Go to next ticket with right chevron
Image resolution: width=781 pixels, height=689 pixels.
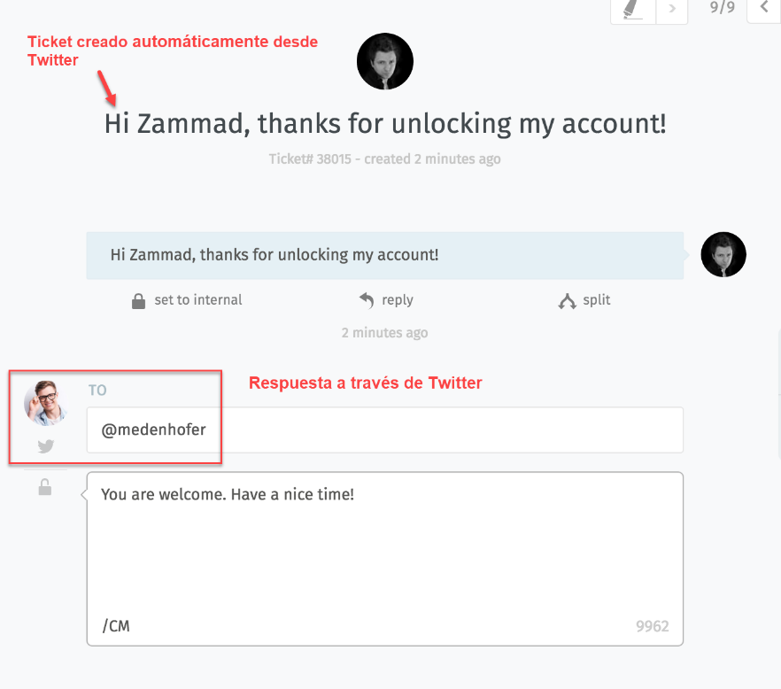point(672,9)
